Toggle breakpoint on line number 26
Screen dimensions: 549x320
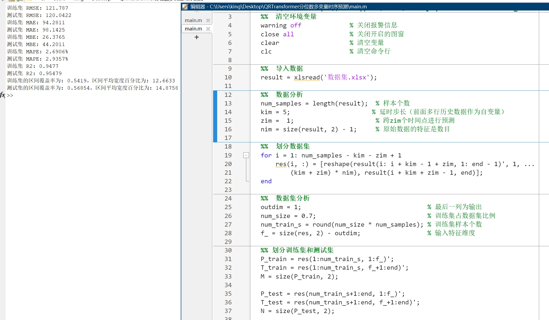click(x=228, y=216)
